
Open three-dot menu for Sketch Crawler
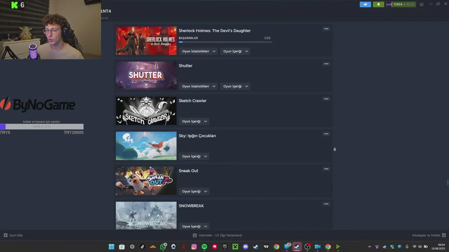[x=326, y=99]
